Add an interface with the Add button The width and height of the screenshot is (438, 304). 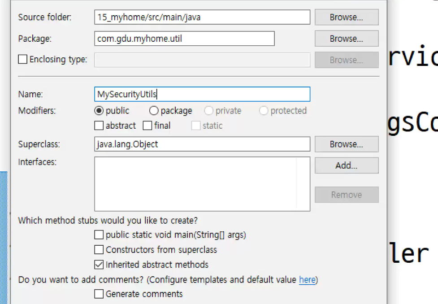click(347, 165)
